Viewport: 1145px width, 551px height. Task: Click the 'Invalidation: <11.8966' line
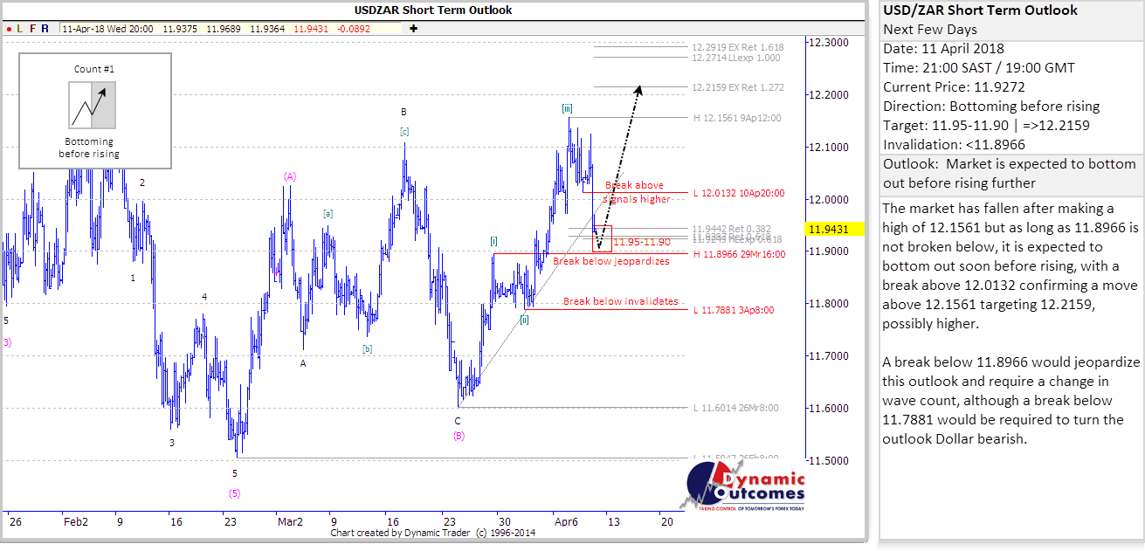click(955, 145)
